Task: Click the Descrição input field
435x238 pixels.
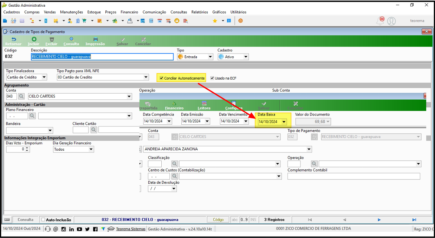Action: coord(102,57)
